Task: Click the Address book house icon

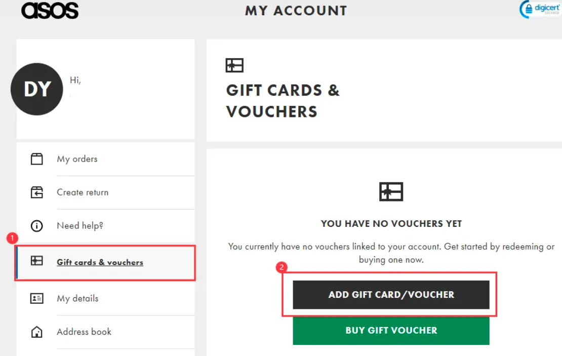Action: 37,332
